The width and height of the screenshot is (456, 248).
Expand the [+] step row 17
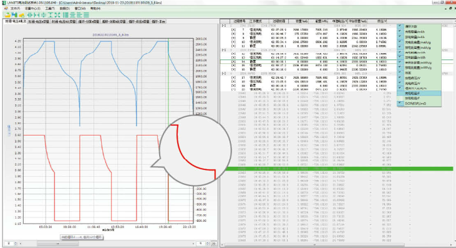click(233, 77)
